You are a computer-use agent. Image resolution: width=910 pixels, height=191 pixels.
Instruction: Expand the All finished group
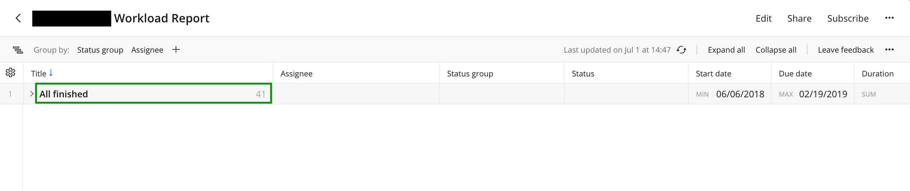tap(32, 94)
